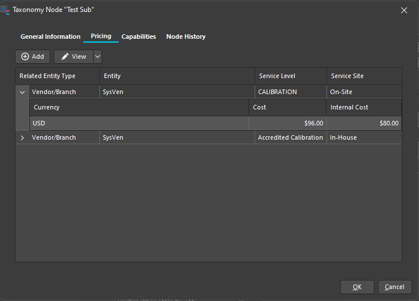Sort by Related Entity Type column header
Screen dimensions: 419x301
[x=47, y=76]
